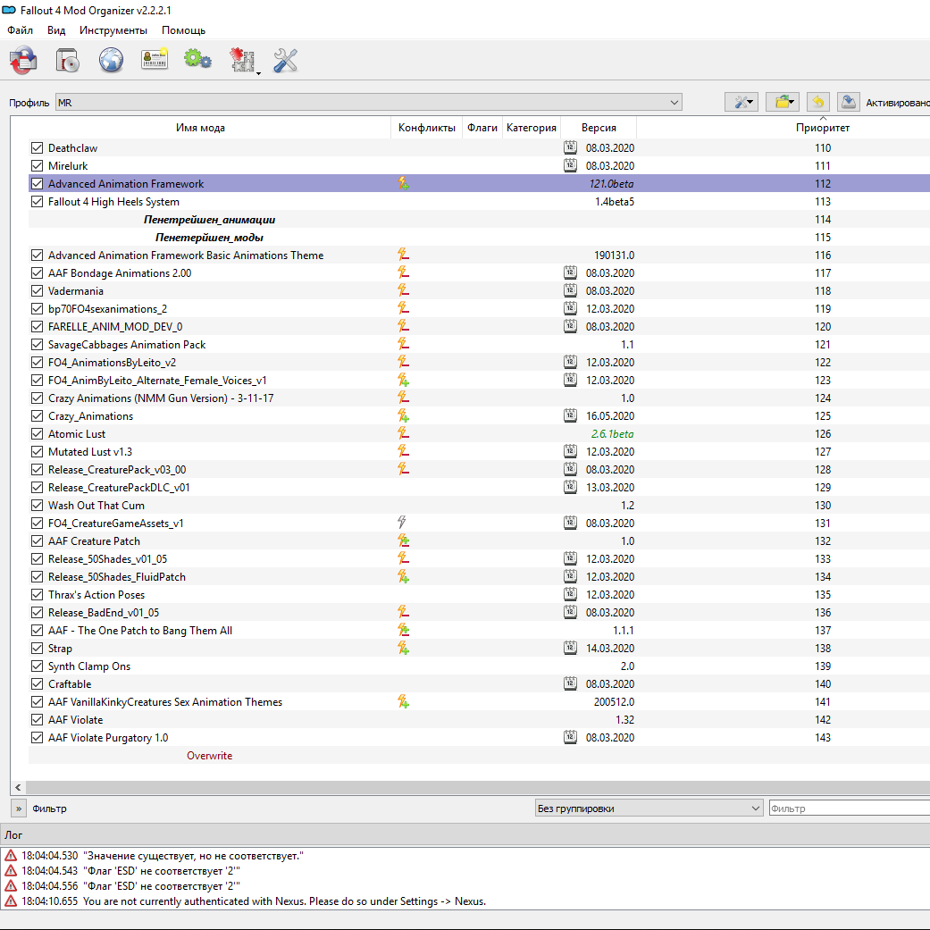Click the Фильтр text input field

[850, 808]
